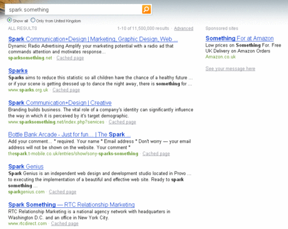Open Spark Communication+Design Marketing result
The height and width of the screenshot is (229, 288).
click(x=93, y=39)
